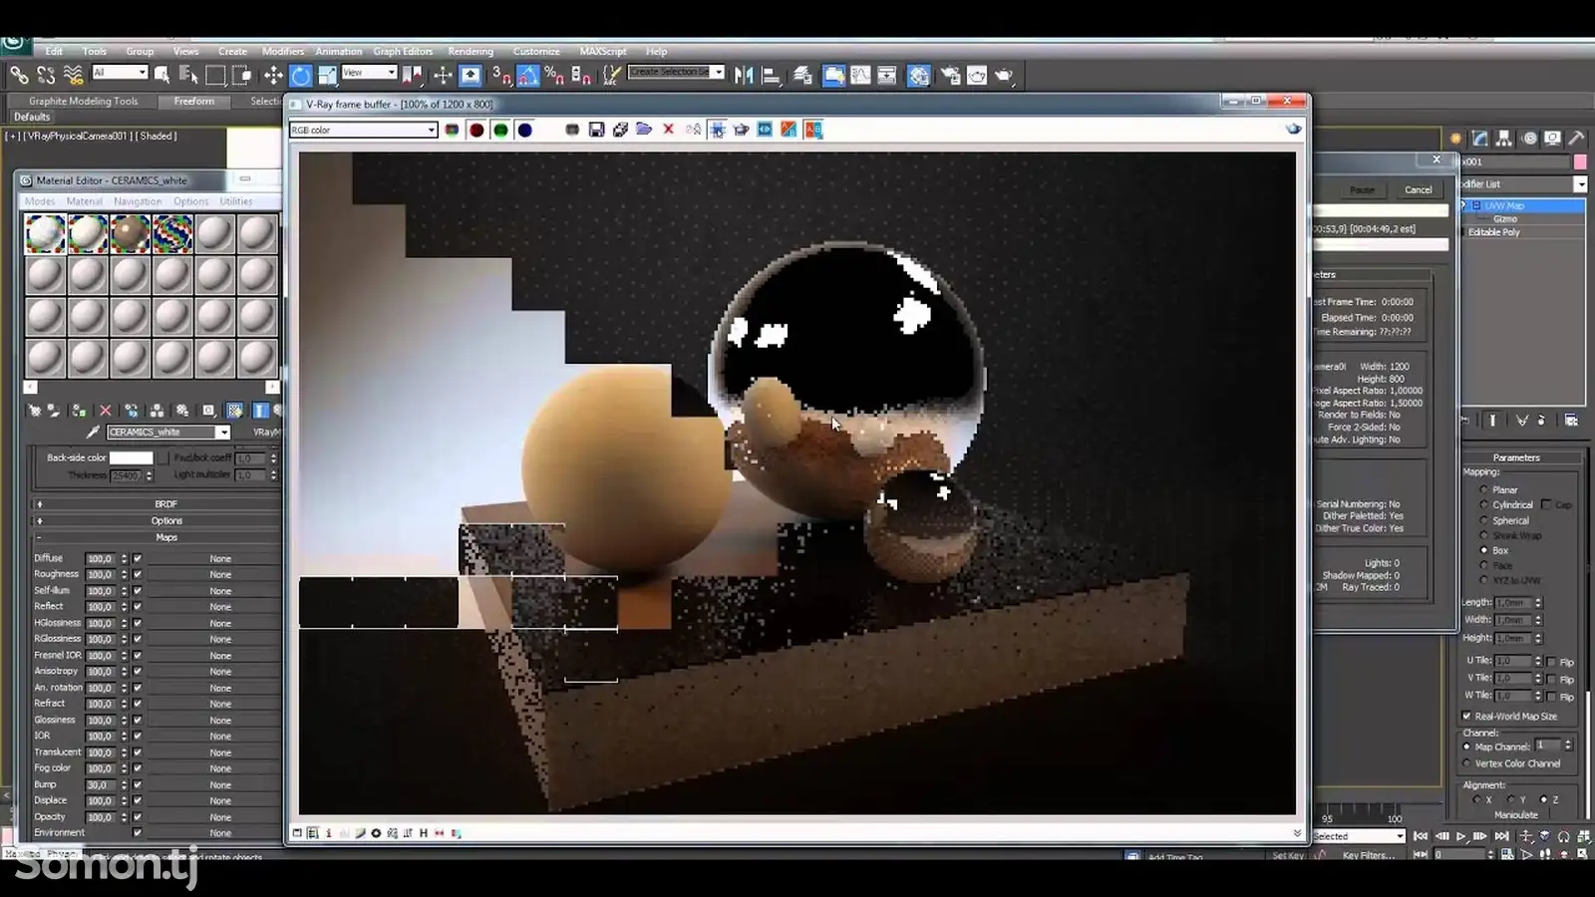Select Editable Poly in modifier stack
Viewport: 1595px width, 897px height.
(x=1493, y=232)
